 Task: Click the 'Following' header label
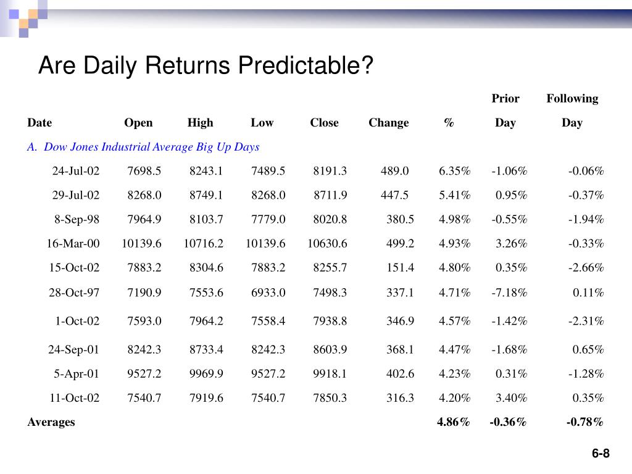pyautogui.click(x=572, y=99)
